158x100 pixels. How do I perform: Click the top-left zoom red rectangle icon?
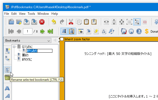click(145, 22)
